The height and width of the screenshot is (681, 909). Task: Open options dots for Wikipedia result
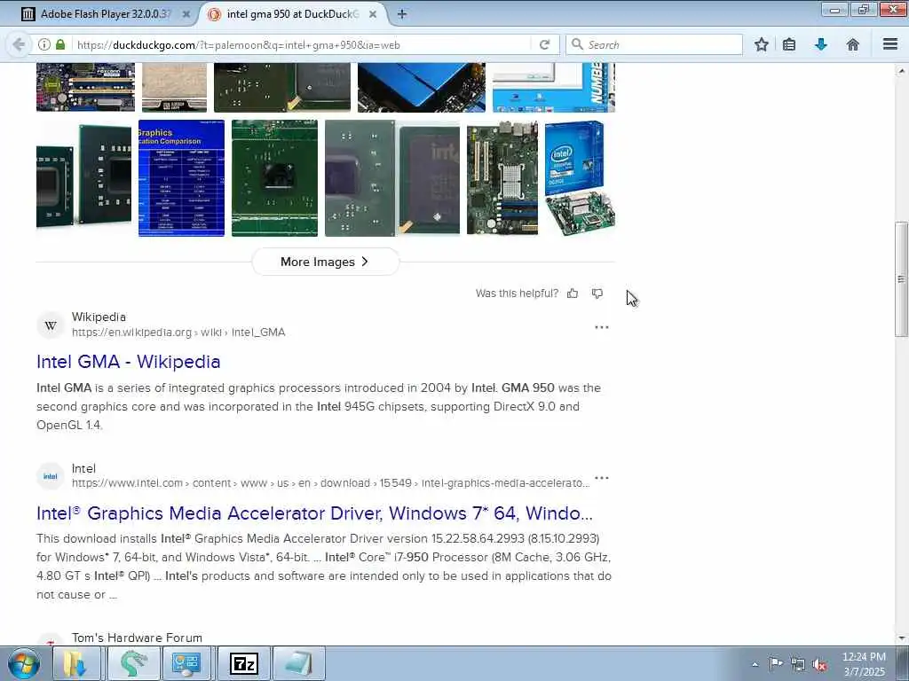click(602, 327)
